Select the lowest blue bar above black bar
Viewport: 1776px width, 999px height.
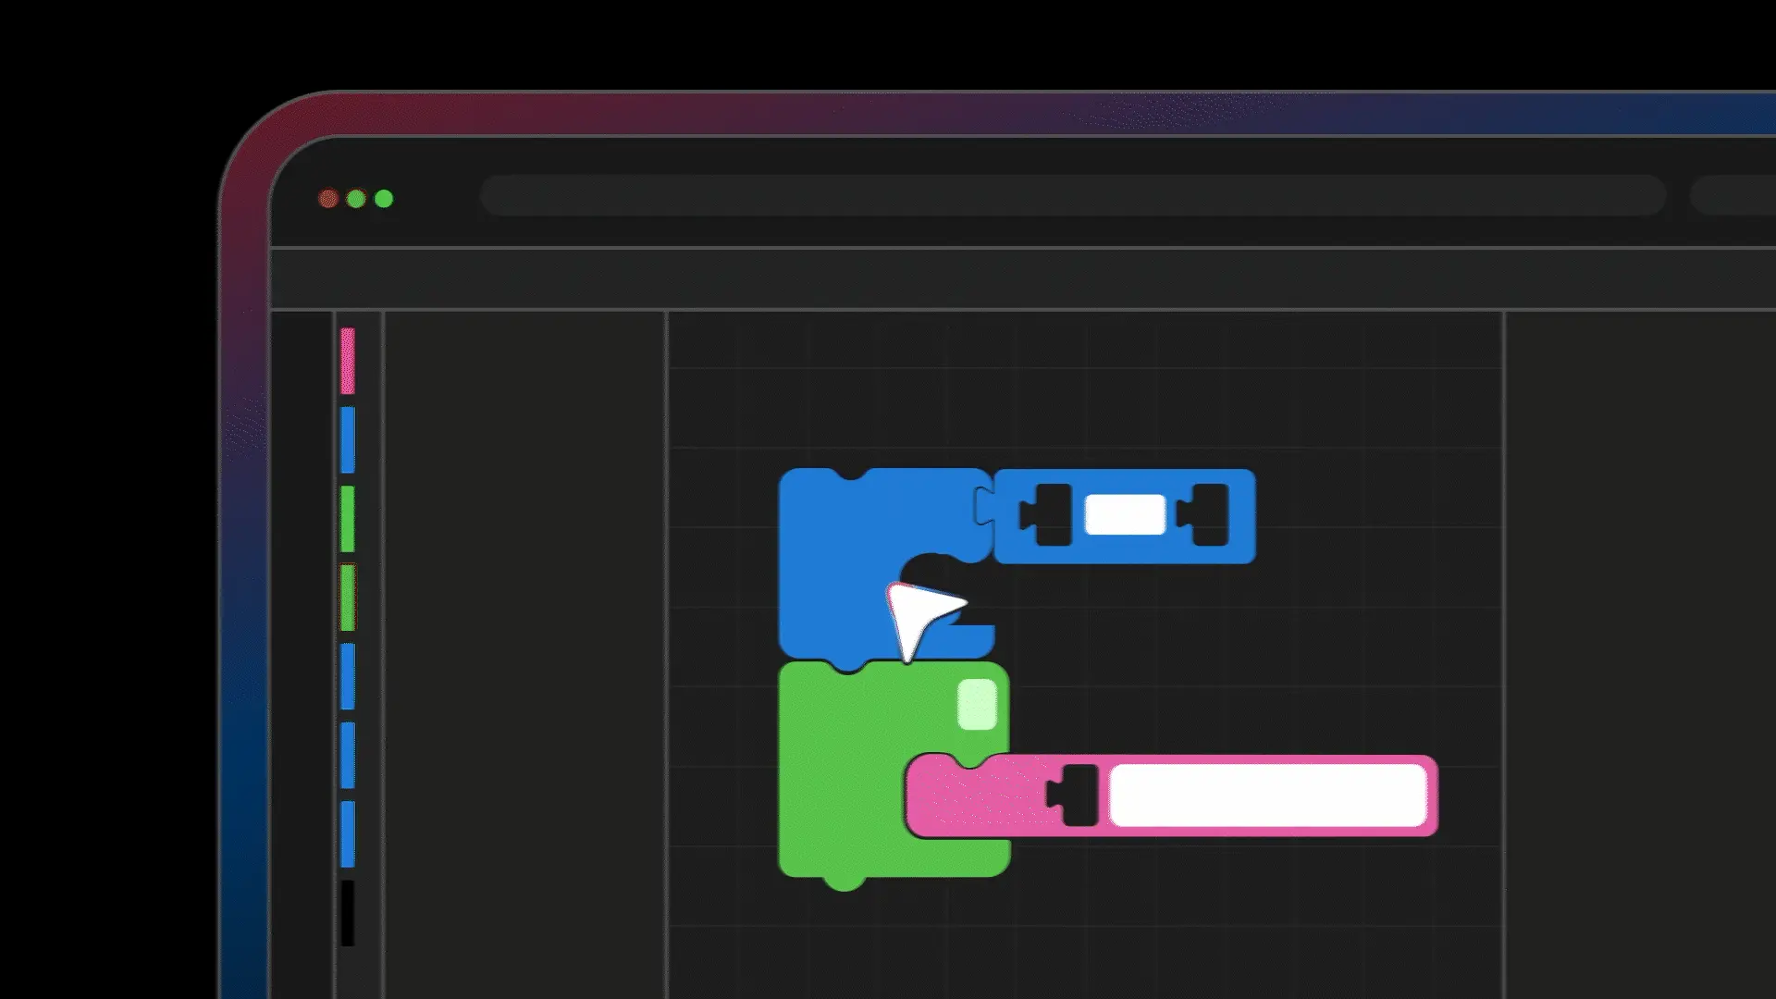click(x=348, y=833)
